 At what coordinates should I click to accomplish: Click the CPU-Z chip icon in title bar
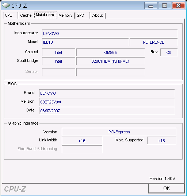[6, 5]
